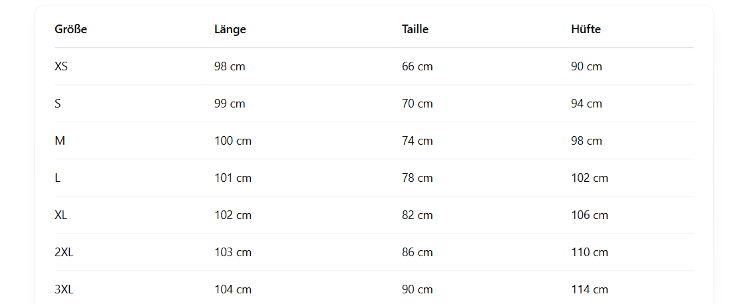Click the 94 cm hip value
Screen dimensions: 736x304
tap(586, 104)
